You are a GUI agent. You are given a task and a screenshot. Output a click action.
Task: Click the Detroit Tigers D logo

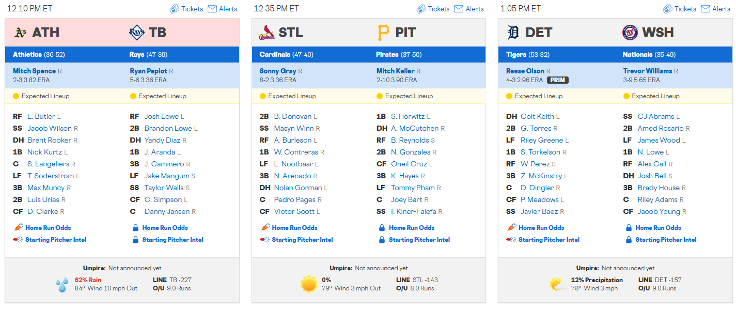tap(512, 33)
